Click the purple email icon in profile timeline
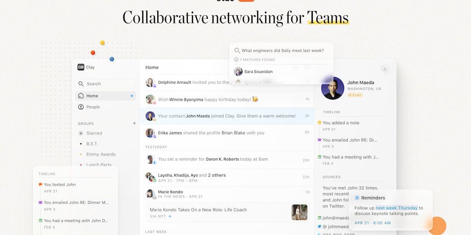 [319, 140]
